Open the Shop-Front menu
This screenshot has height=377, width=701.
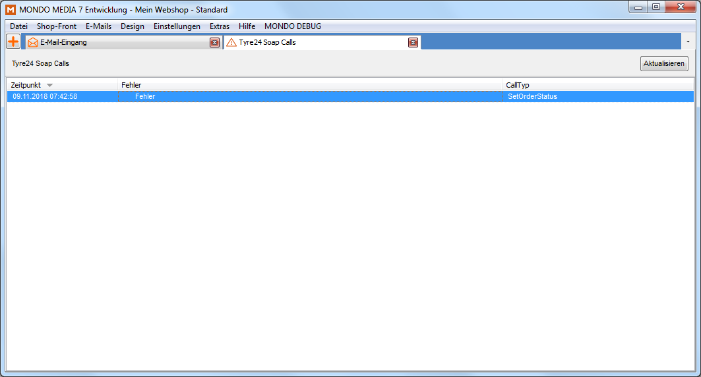click(x=57, y=26)
